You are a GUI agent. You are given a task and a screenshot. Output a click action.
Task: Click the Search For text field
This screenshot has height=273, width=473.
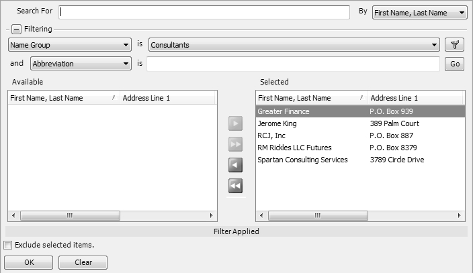point(204,13)
